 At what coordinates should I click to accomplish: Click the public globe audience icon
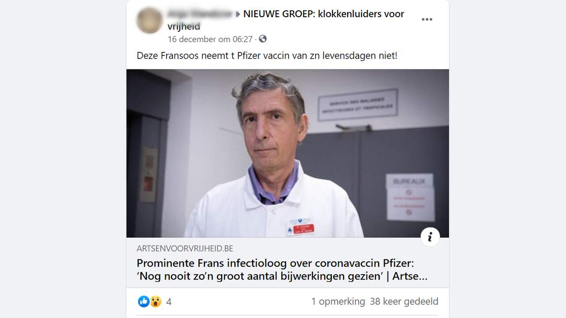click(263, 39)
